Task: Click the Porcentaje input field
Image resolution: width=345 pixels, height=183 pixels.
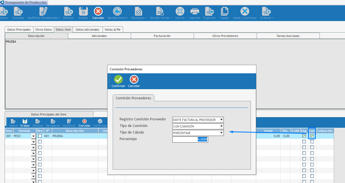Action: coord(190,140)
